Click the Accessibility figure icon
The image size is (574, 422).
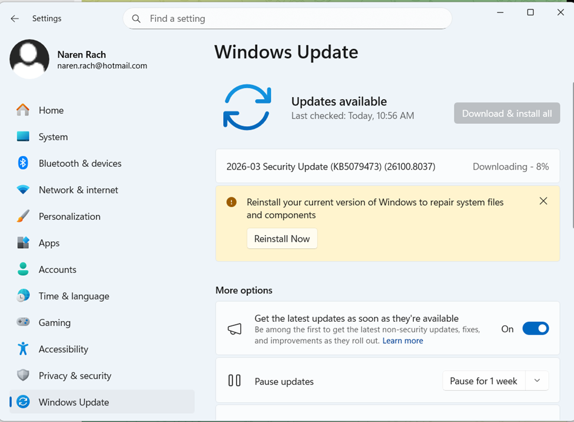23,349
